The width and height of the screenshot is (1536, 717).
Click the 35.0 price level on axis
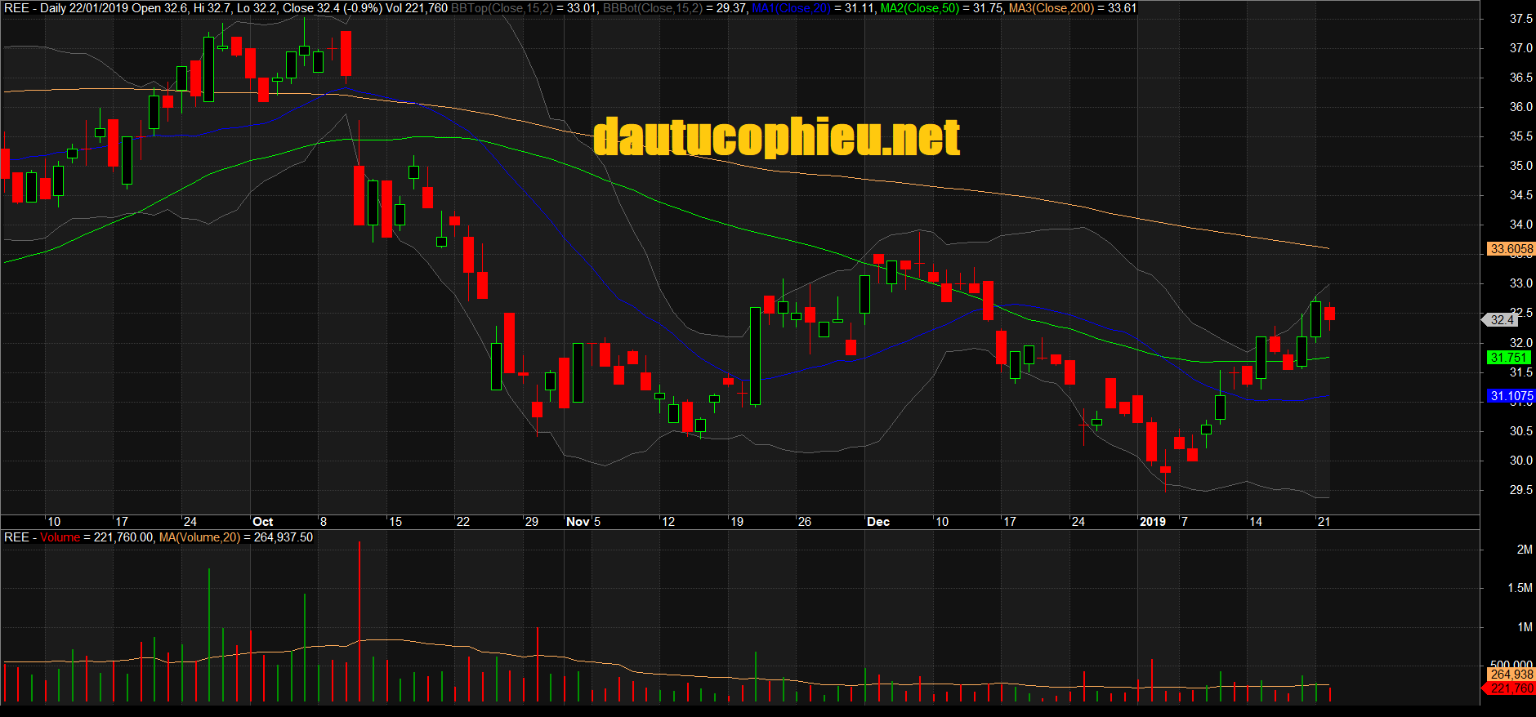click(x=1521, y=166)
